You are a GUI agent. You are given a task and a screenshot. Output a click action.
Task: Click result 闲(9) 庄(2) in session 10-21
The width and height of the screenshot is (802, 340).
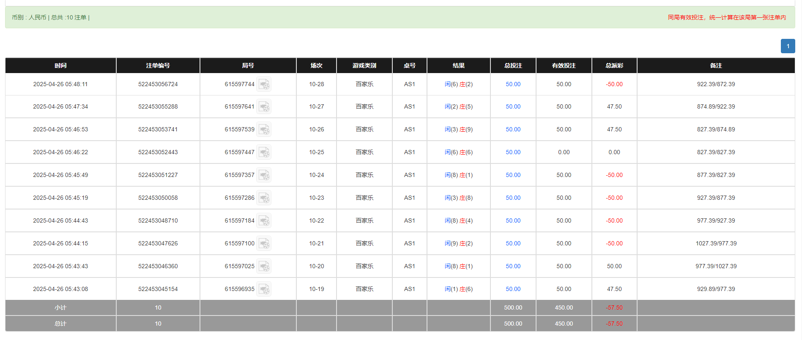458,244
